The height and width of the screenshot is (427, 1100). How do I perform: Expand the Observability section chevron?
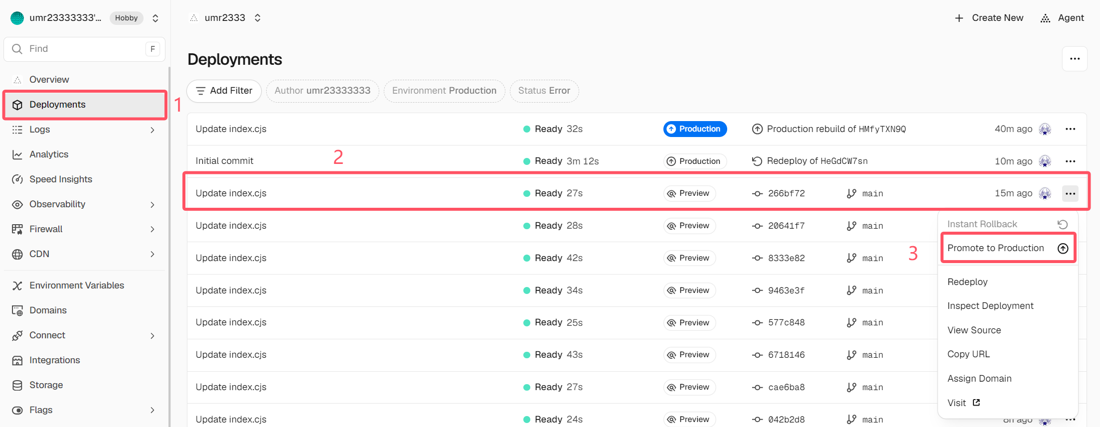pos(153,205)
